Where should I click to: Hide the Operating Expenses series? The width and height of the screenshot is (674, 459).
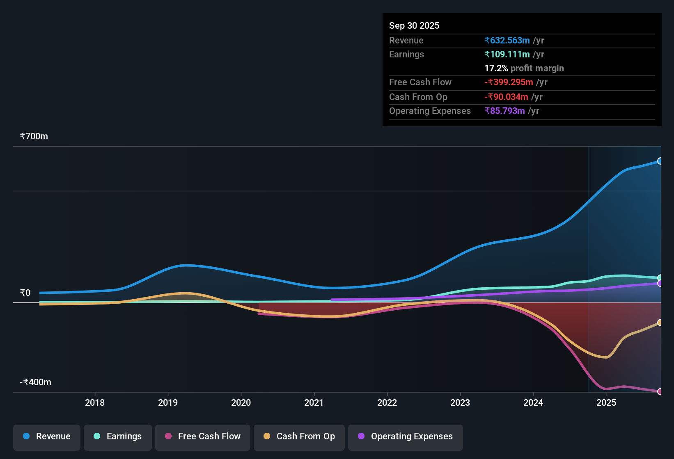(405, 436)
